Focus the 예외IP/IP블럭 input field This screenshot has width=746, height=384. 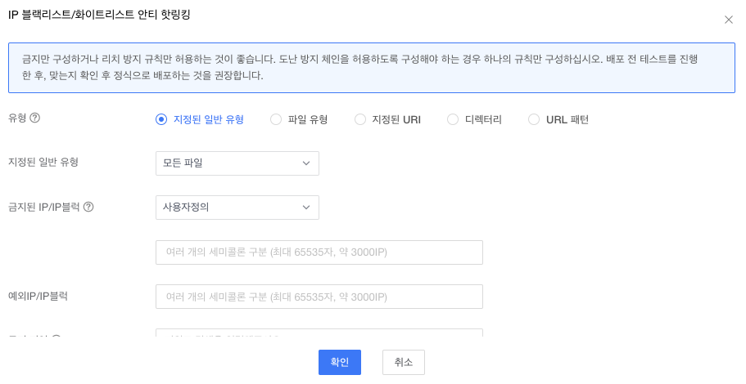click(319, 297)
